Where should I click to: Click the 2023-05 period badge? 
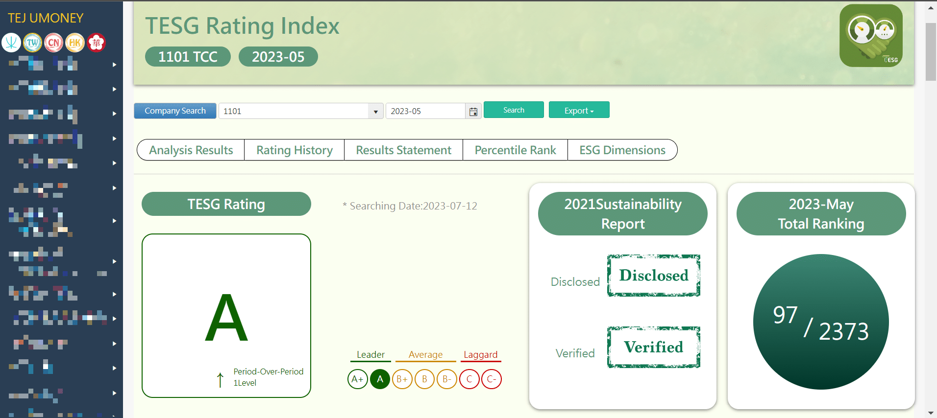[x=278, y=57]
